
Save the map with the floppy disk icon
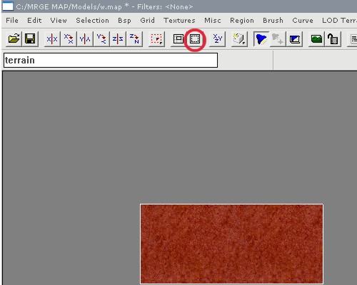(30, 38)
